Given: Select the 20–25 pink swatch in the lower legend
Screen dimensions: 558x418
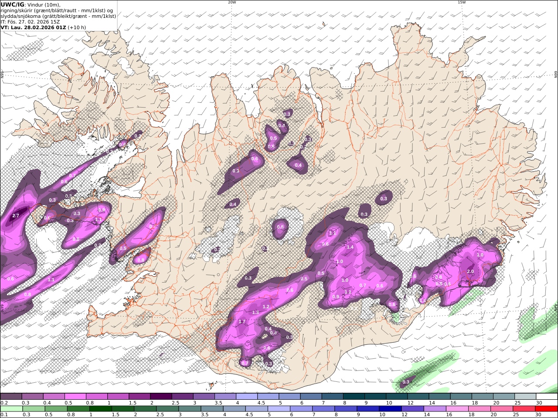Looking at the screenshot, I should [x=501, y=409].
